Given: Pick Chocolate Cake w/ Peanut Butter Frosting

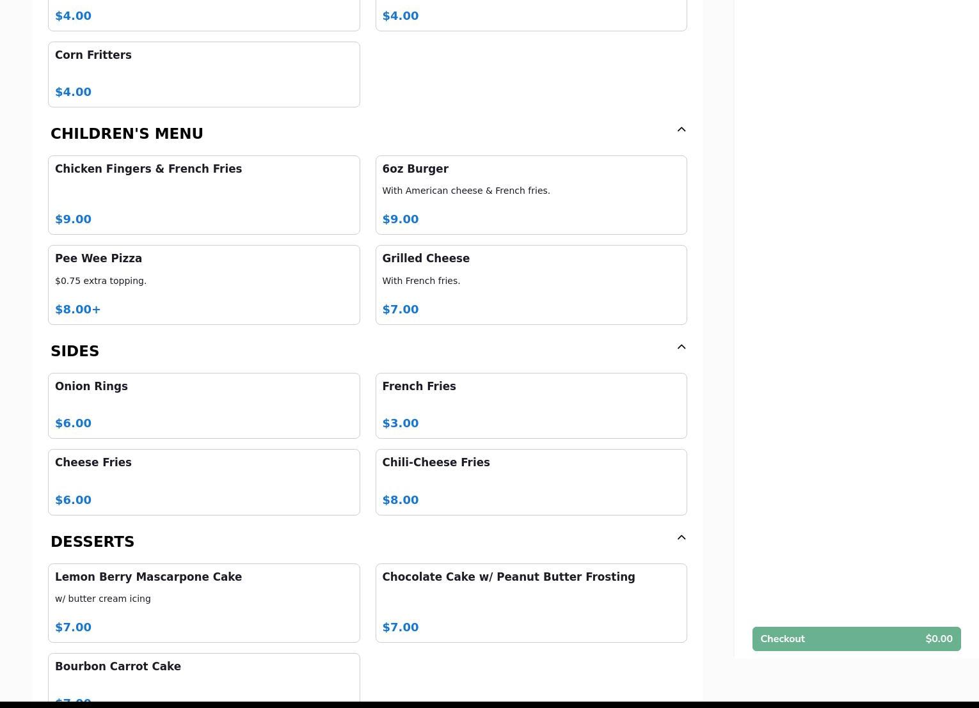Looking at the screenshot, I should pos(531,603).
